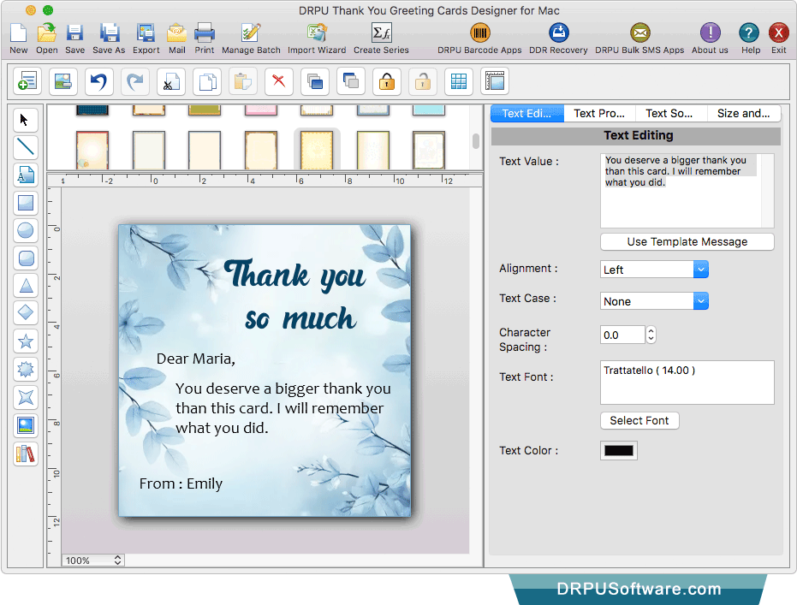This screenshot has height=605, width=797.
Task: Toggle the rulers display icon
Action: click(495, 81)
